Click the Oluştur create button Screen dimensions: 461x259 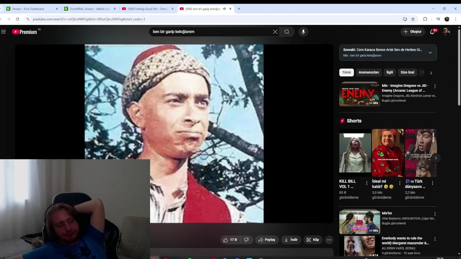coord(412,32)
